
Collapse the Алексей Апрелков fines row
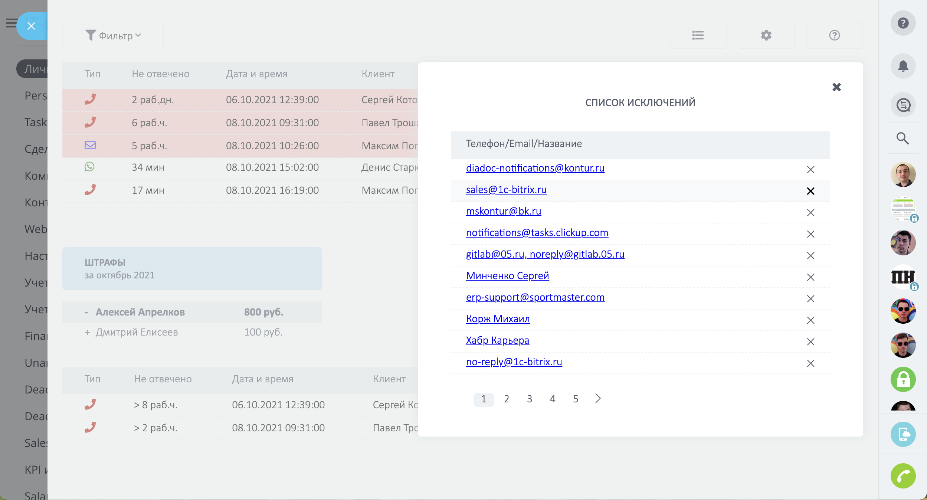pos(86,313)
